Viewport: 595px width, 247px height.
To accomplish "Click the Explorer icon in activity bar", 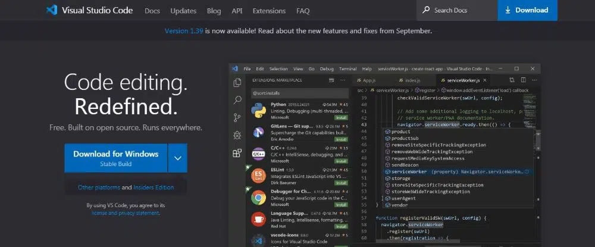I will point(237,83).
